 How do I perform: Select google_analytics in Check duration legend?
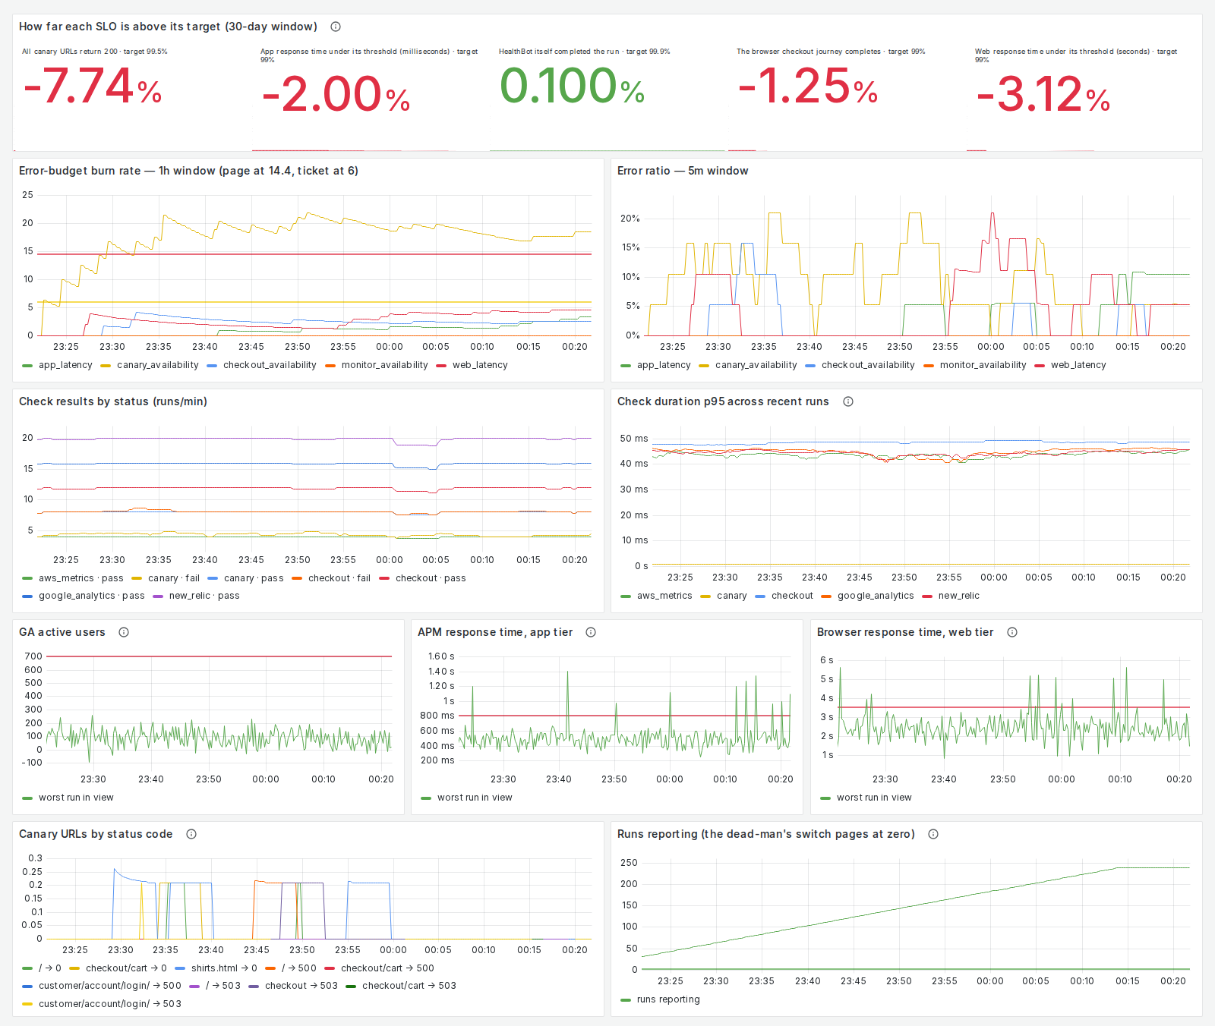(876, 596)
